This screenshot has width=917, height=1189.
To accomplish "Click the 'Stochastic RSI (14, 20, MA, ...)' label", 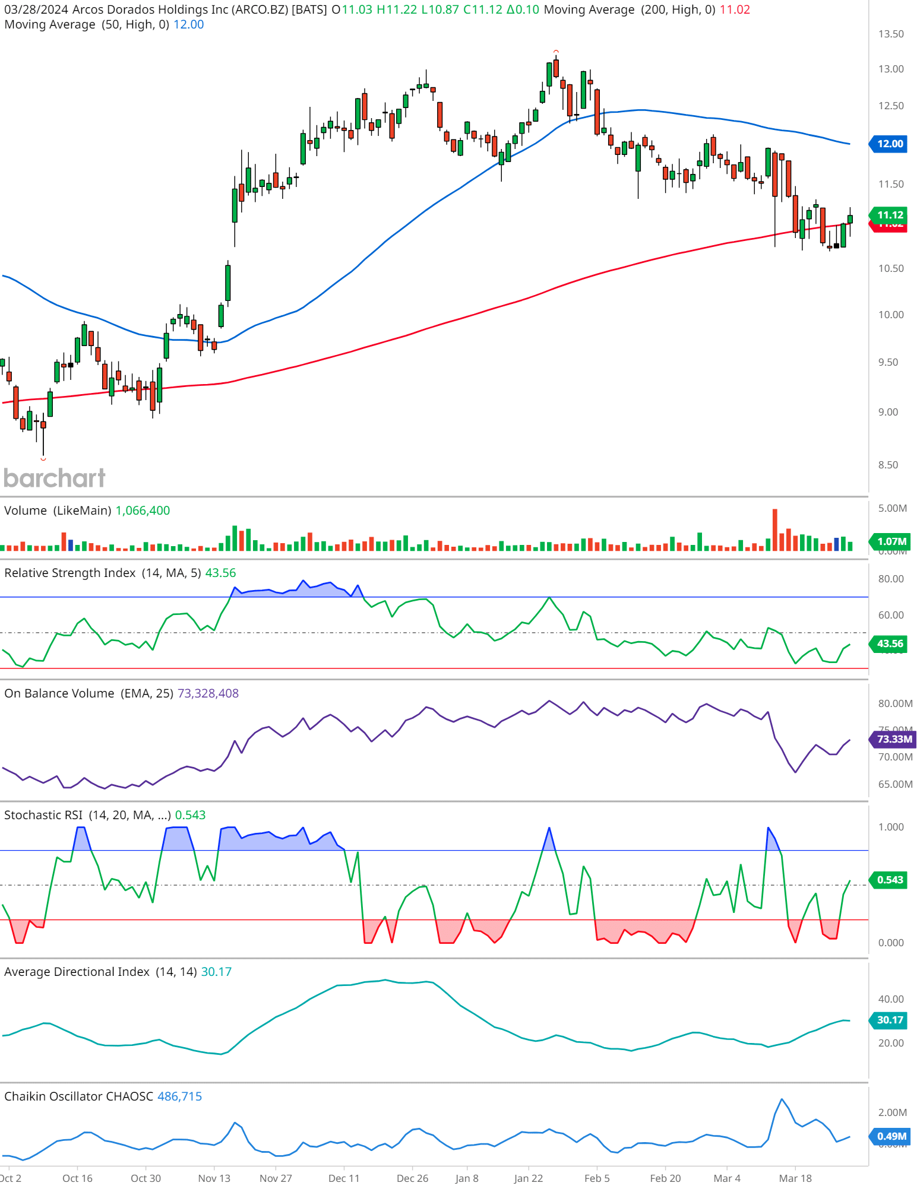I will pyautogui.click(x=88, y=815).
